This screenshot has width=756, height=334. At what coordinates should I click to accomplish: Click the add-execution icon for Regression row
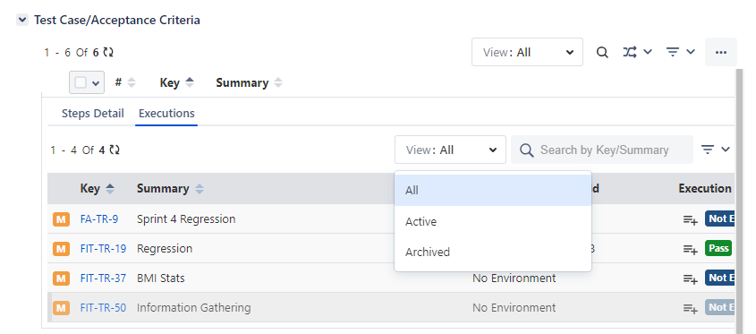(x=690, y=249)
